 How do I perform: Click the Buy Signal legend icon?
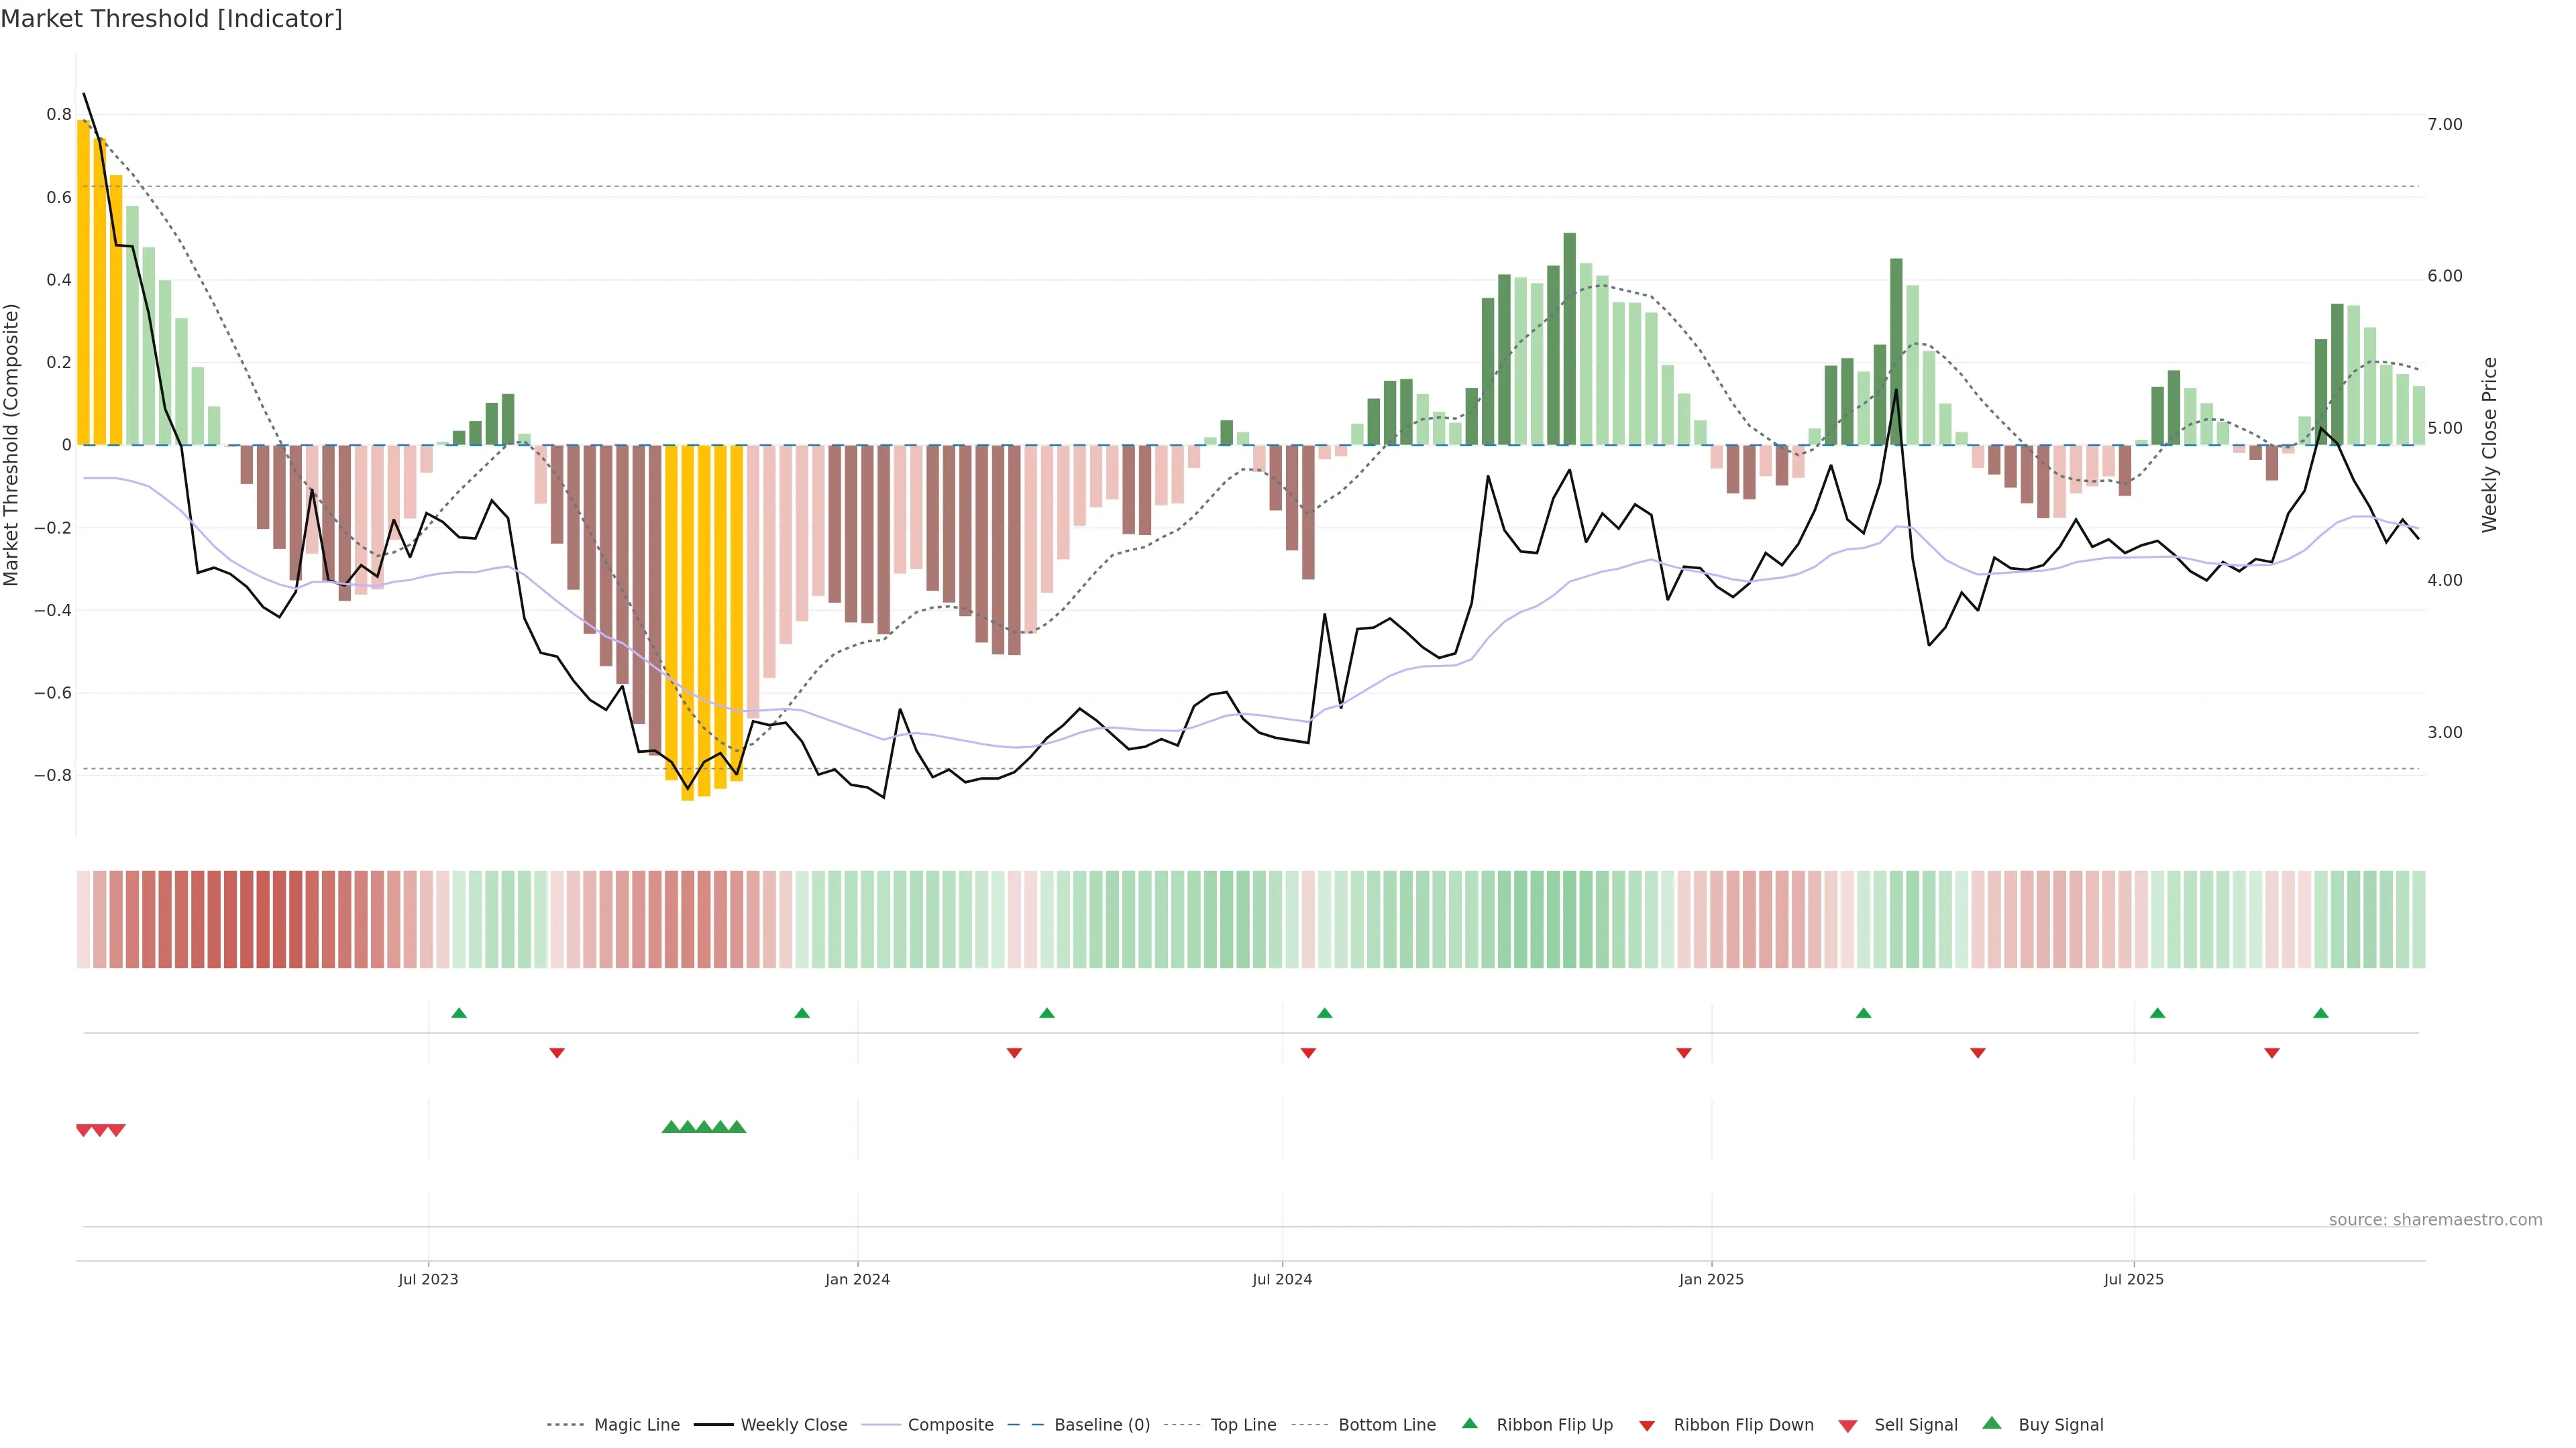1992,1423
